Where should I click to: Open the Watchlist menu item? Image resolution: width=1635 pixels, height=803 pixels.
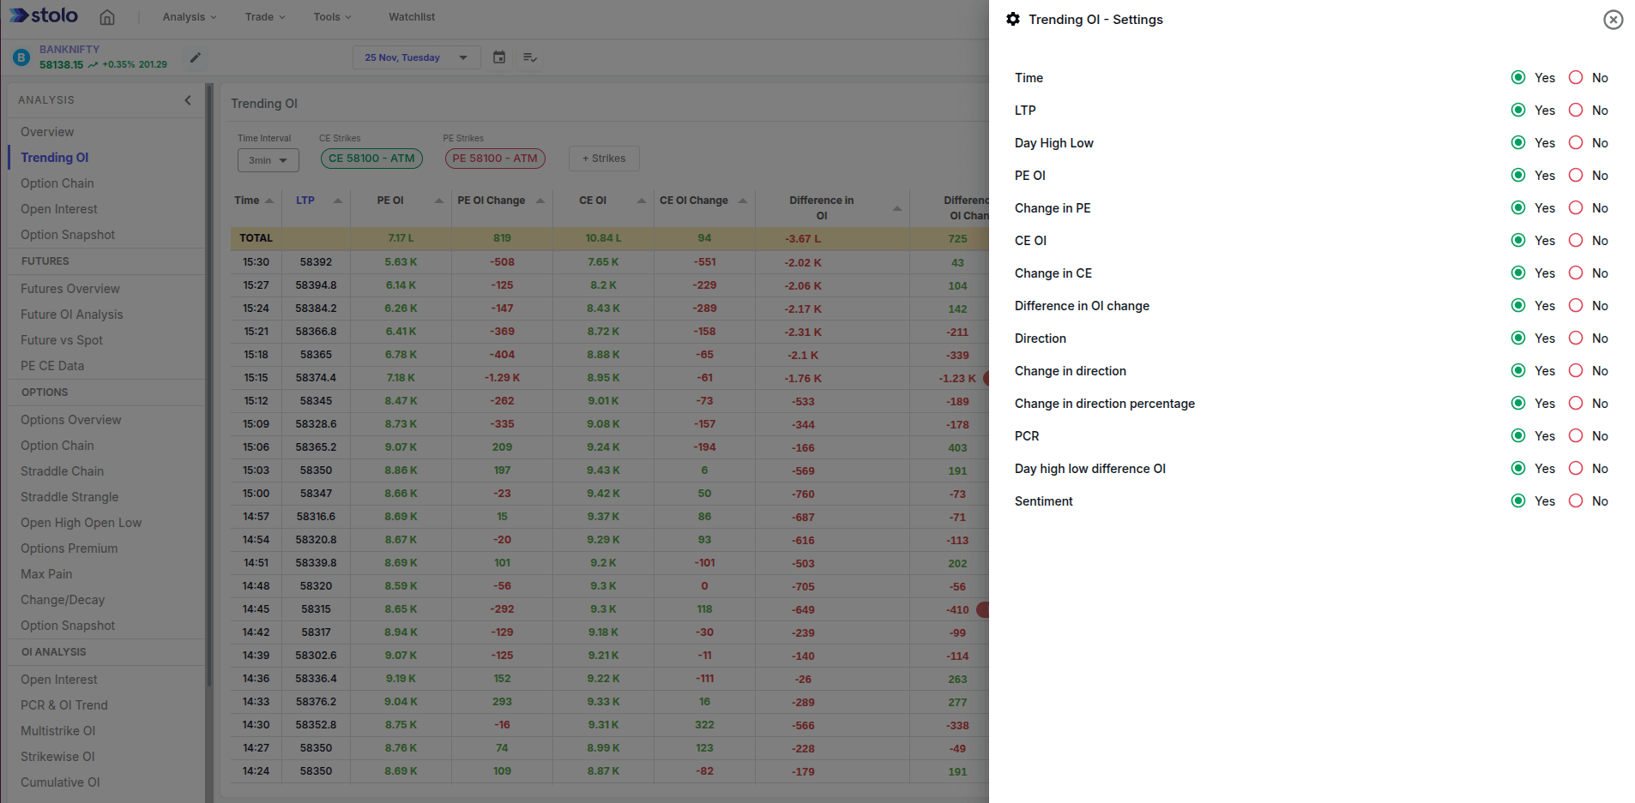tap(412, 17)
